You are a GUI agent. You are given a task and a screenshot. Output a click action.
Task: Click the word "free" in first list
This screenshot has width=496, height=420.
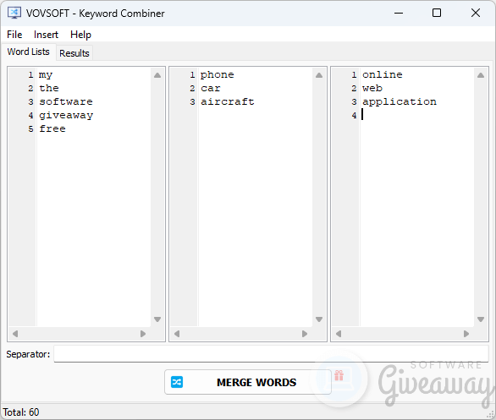(x=52, y=128)
